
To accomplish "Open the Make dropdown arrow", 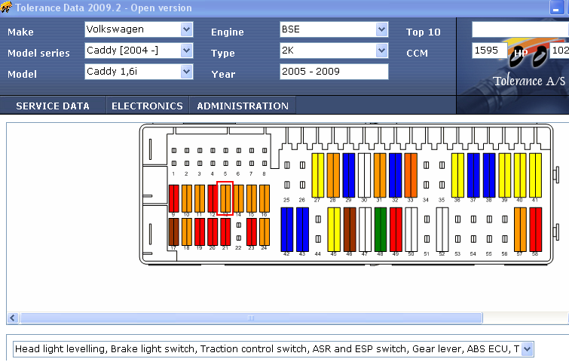I will (x=186, y=29).
